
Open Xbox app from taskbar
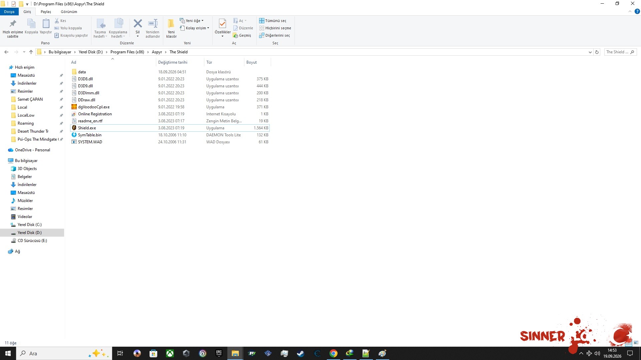[170, 353]
